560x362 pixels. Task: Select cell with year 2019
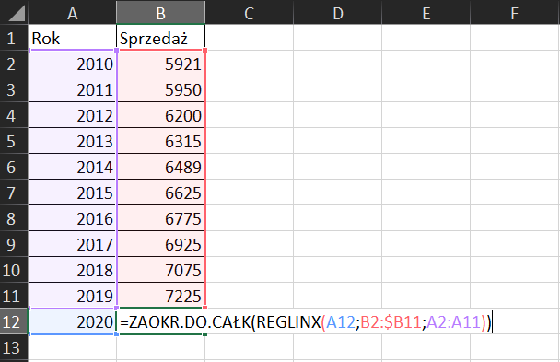coord(73,296)
